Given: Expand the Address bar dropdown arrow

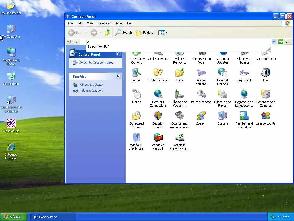Looking at the screenshot, I should click(274, 42).
